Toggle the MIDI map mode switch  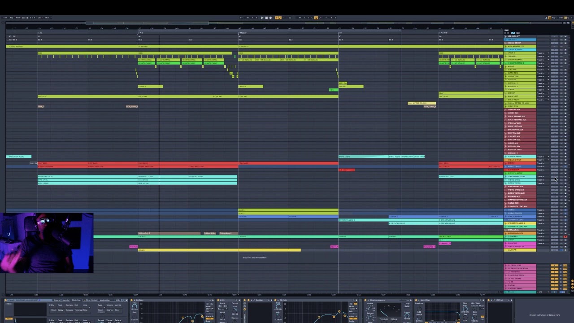pos(561,18)
